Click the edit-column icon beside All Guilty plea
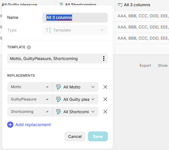This screenshot has height=150, width=169. coord(58,99)
